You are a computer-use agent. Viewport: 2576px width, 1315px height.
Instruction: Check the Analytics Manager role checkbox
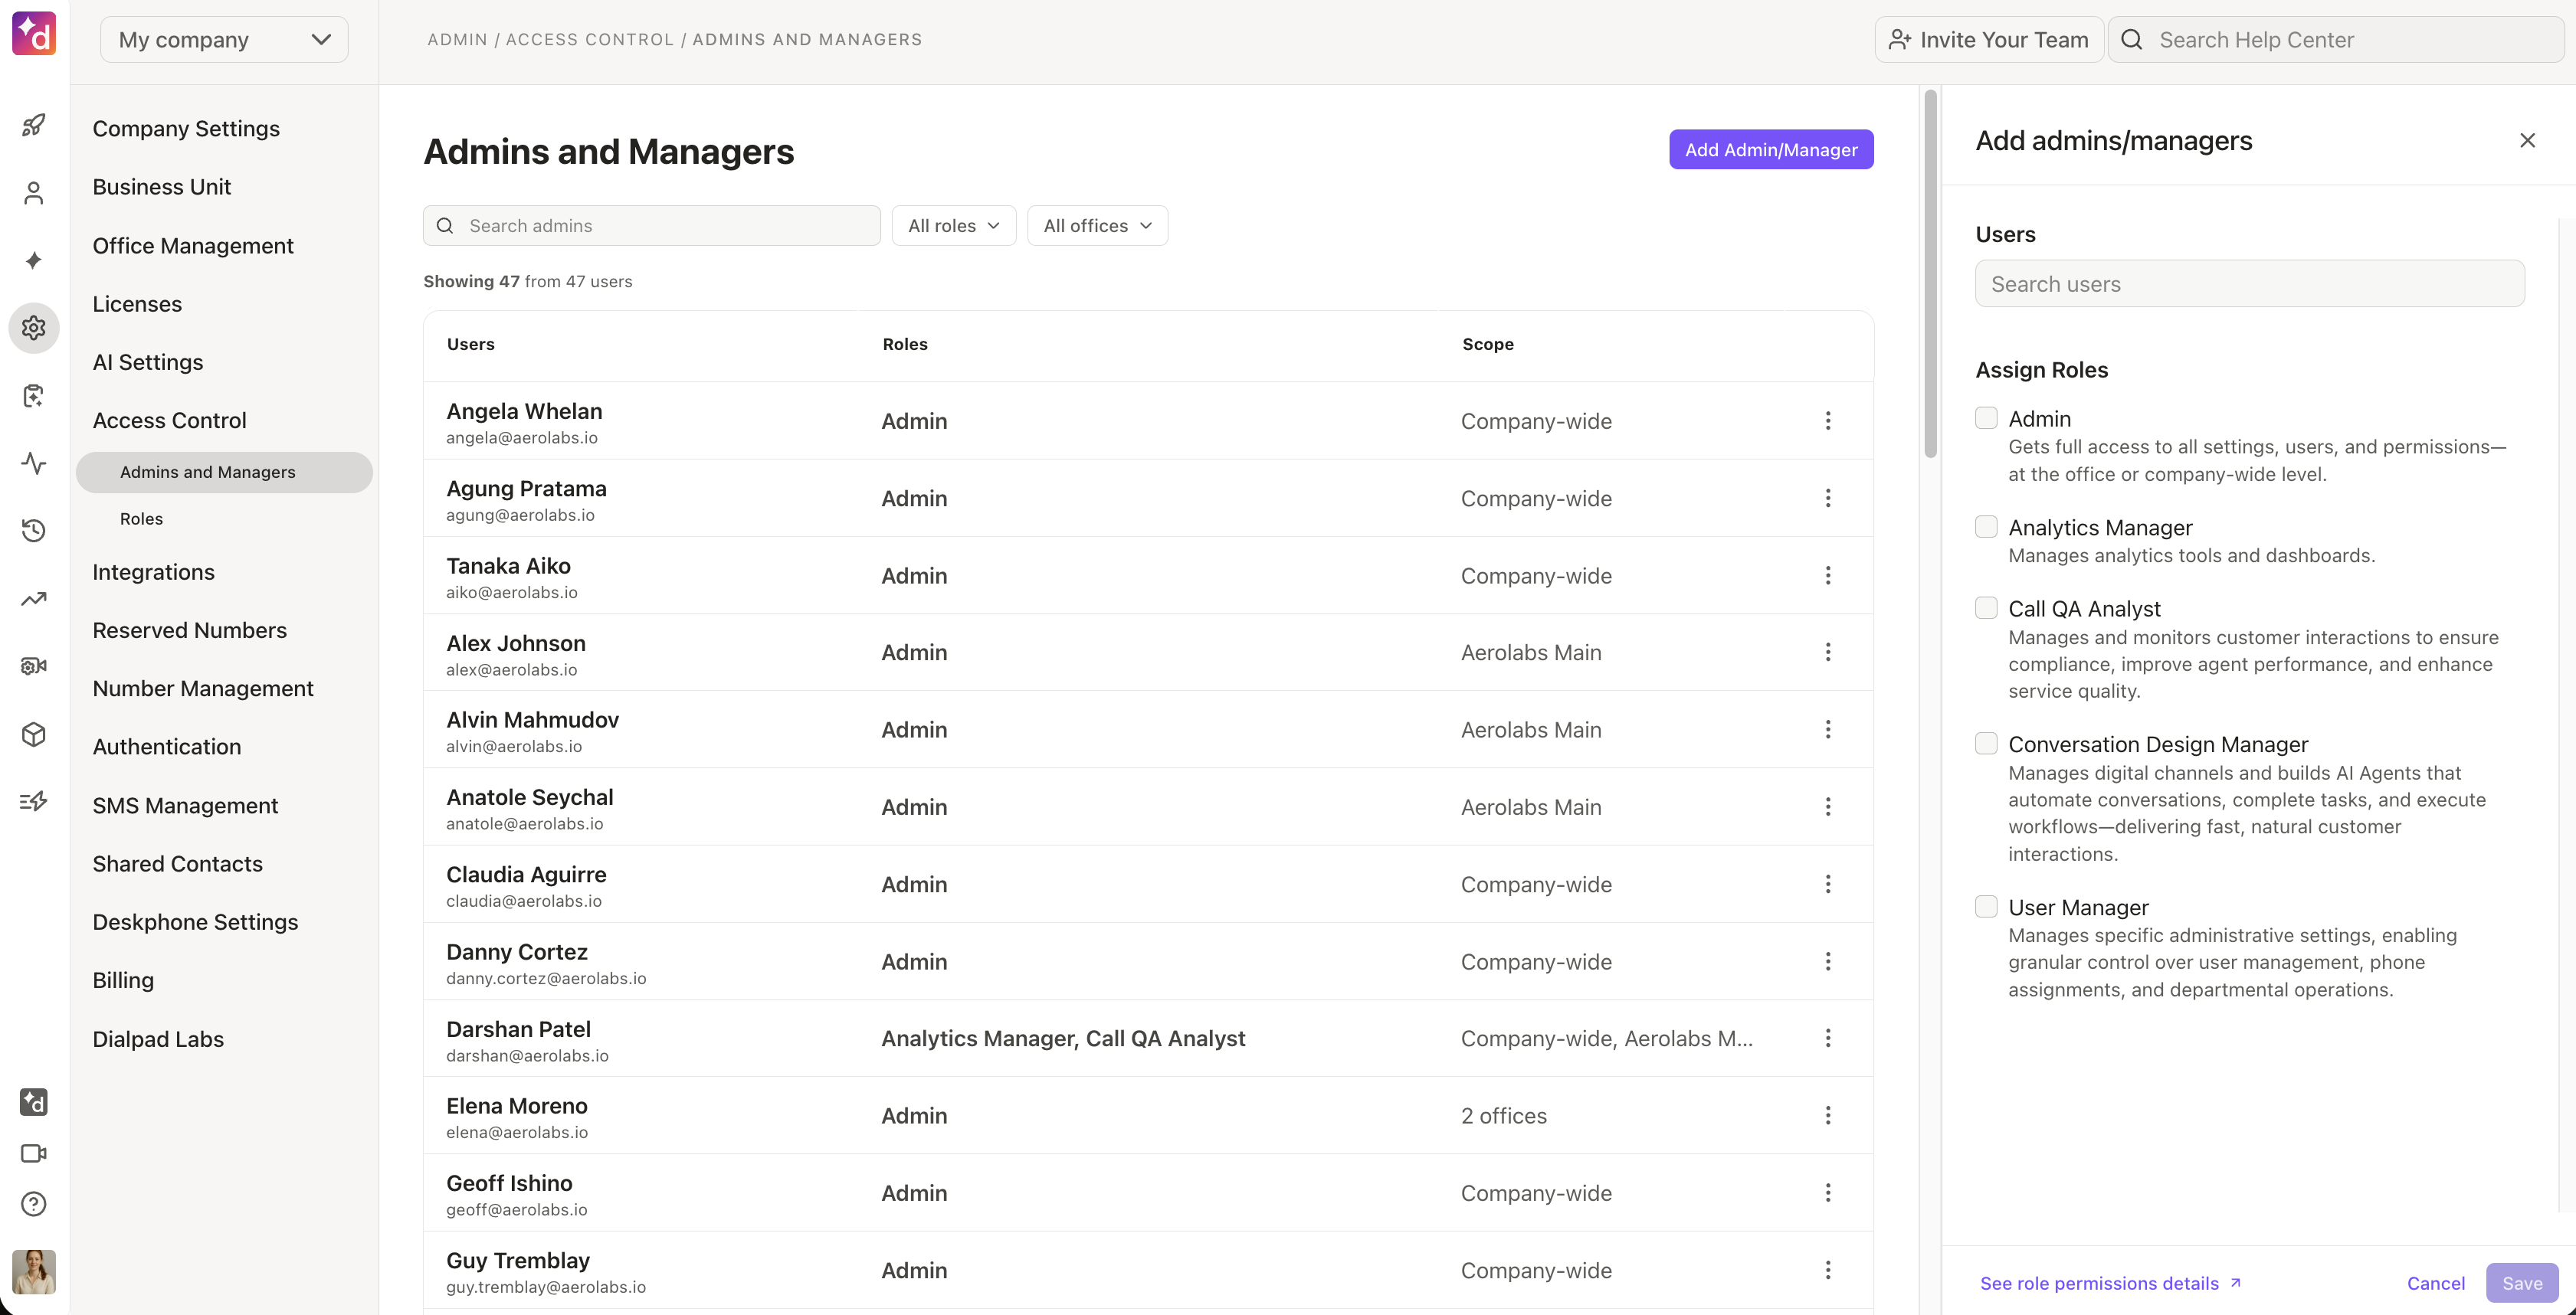pyautogui.click(x=1986, y=527)
